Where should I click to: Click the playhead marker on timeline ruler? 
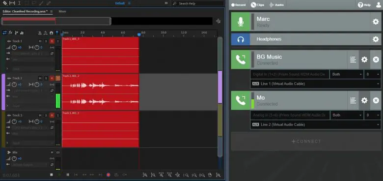pos(139,35)
